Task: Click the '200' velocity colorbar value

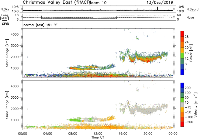Action: (188, 88)
